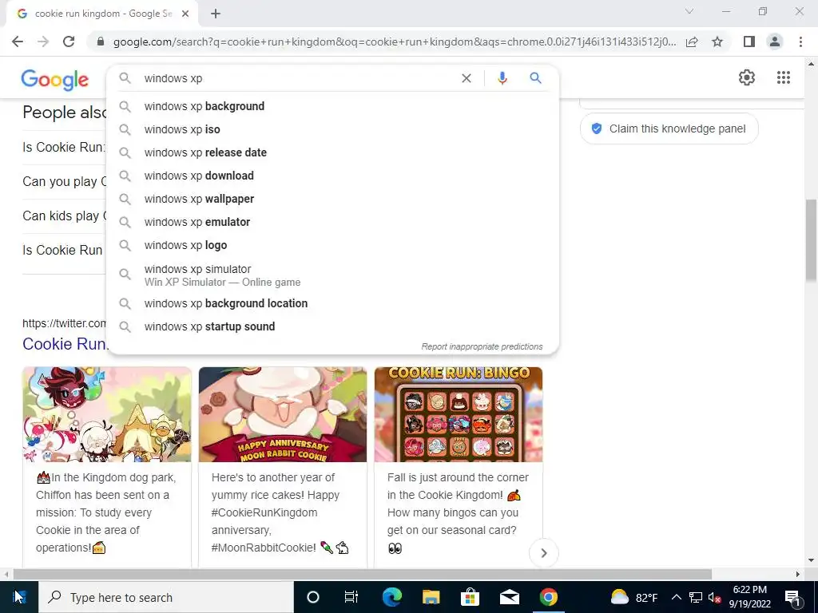Click the vertical page scrollbar thumb
818x613 pixels.
coord(810,239)
